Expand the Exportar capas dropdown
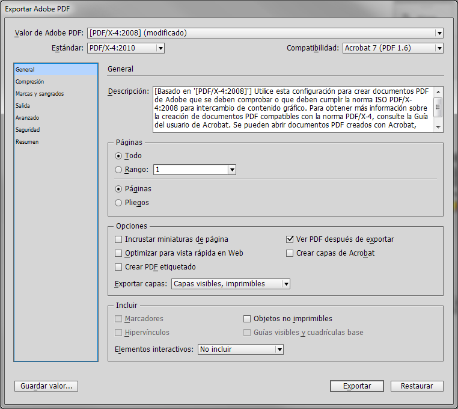 point(231,284)
